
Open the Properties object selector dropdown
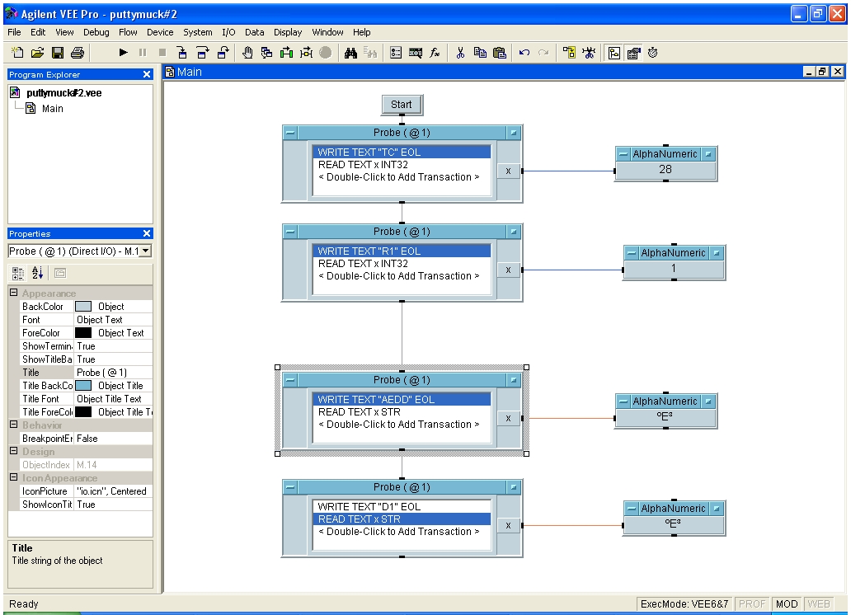145,251
